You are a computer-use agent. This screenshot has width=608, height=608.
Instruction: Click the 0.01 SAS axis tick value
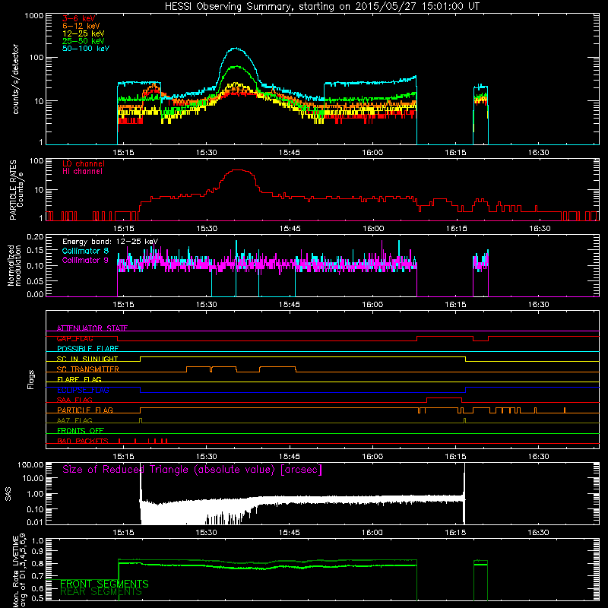35,522
